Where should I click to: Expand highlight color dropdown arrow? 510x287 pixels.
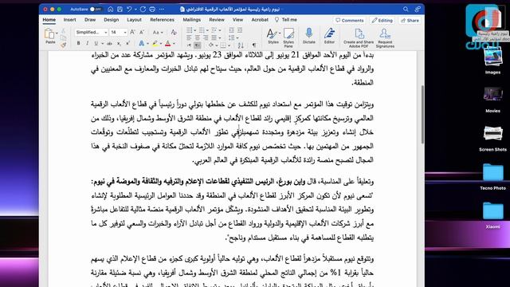tap(161, 44)
